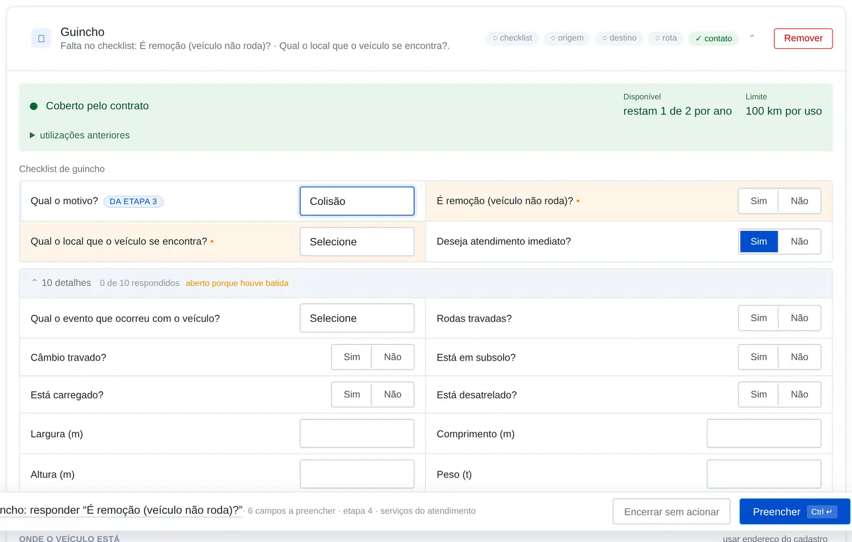852x542 pixels.
Task: Select Sim for É remoção
Action: click(759, 201)
